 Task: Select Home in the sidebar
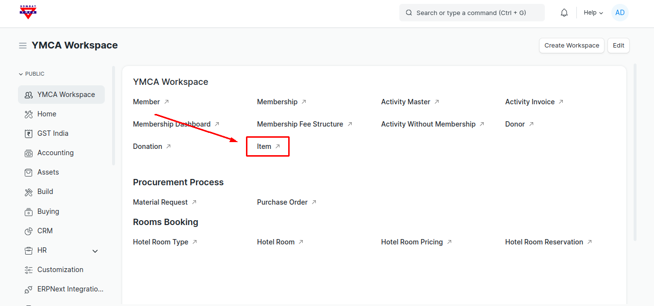tap(47, 114)
